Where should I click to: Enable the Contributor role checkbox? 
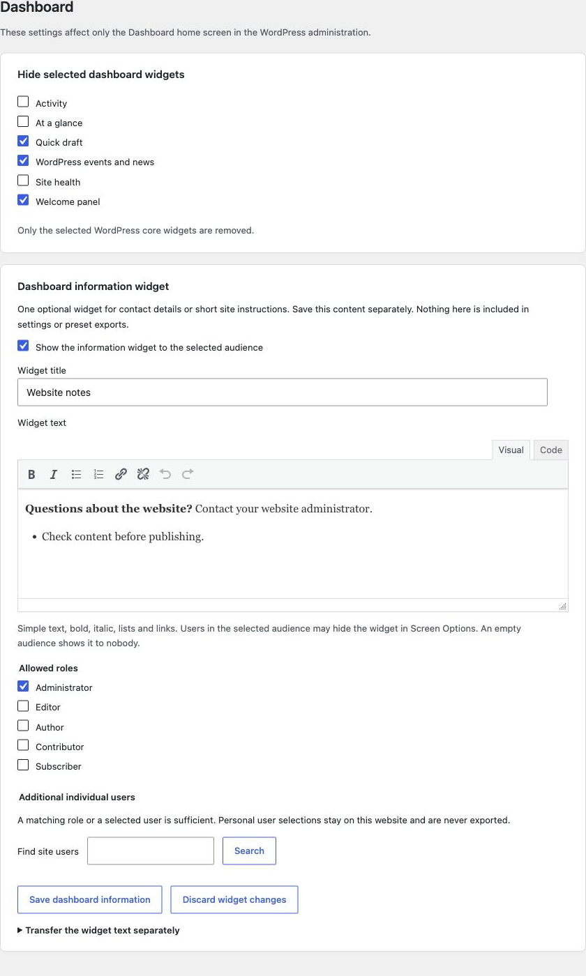click(x=23, y=745)
